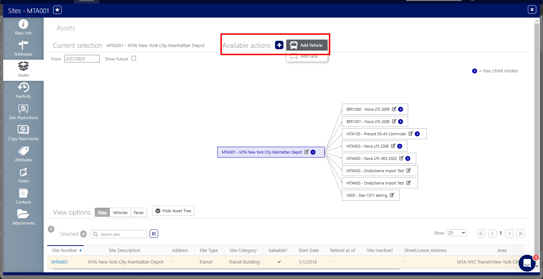This screenshot has width=543, height=279.
Task: Select Add Vehicle from actions menu
Action: click(x=307, y=45)
